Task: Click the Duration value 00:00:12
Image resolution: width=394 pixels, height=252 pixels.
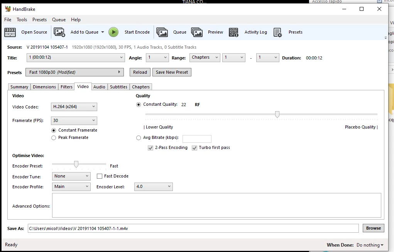Action: pyautogui.click(x=314, y=58)
